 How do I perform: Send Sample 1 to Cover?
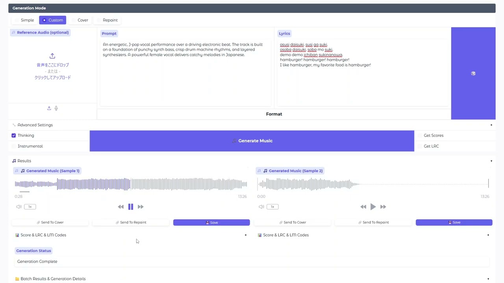[x=50, y=222]
